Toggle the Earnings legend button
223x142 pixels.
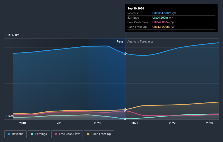(x=39, y=134)
